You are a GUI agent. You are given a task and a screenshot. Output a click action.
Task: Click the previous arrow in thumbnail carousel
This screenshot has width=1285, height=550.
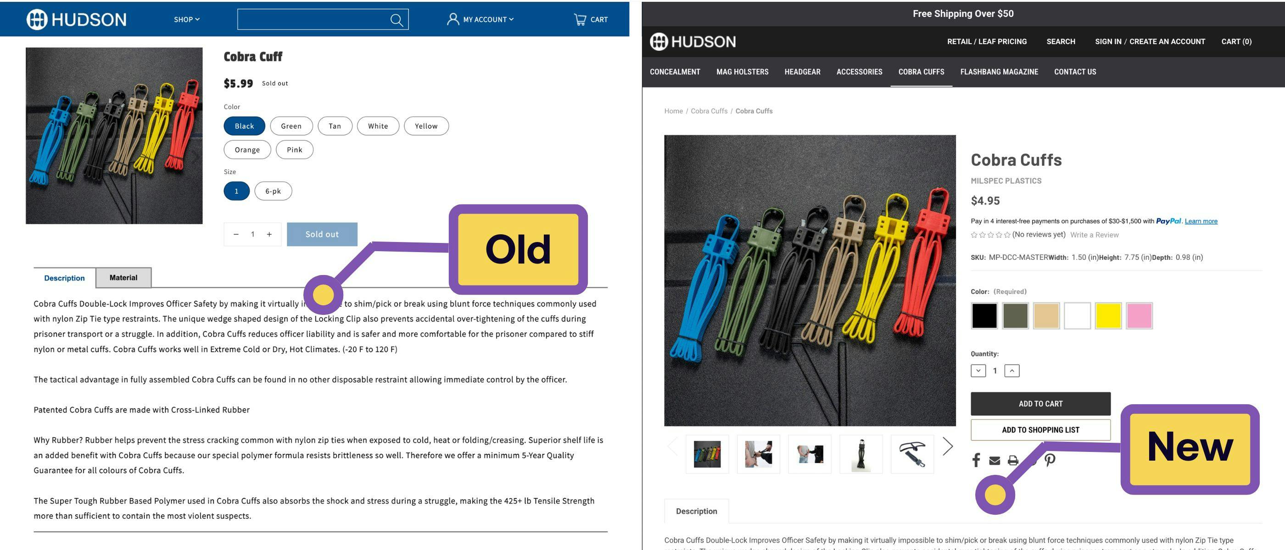click(x=673, y=446)
